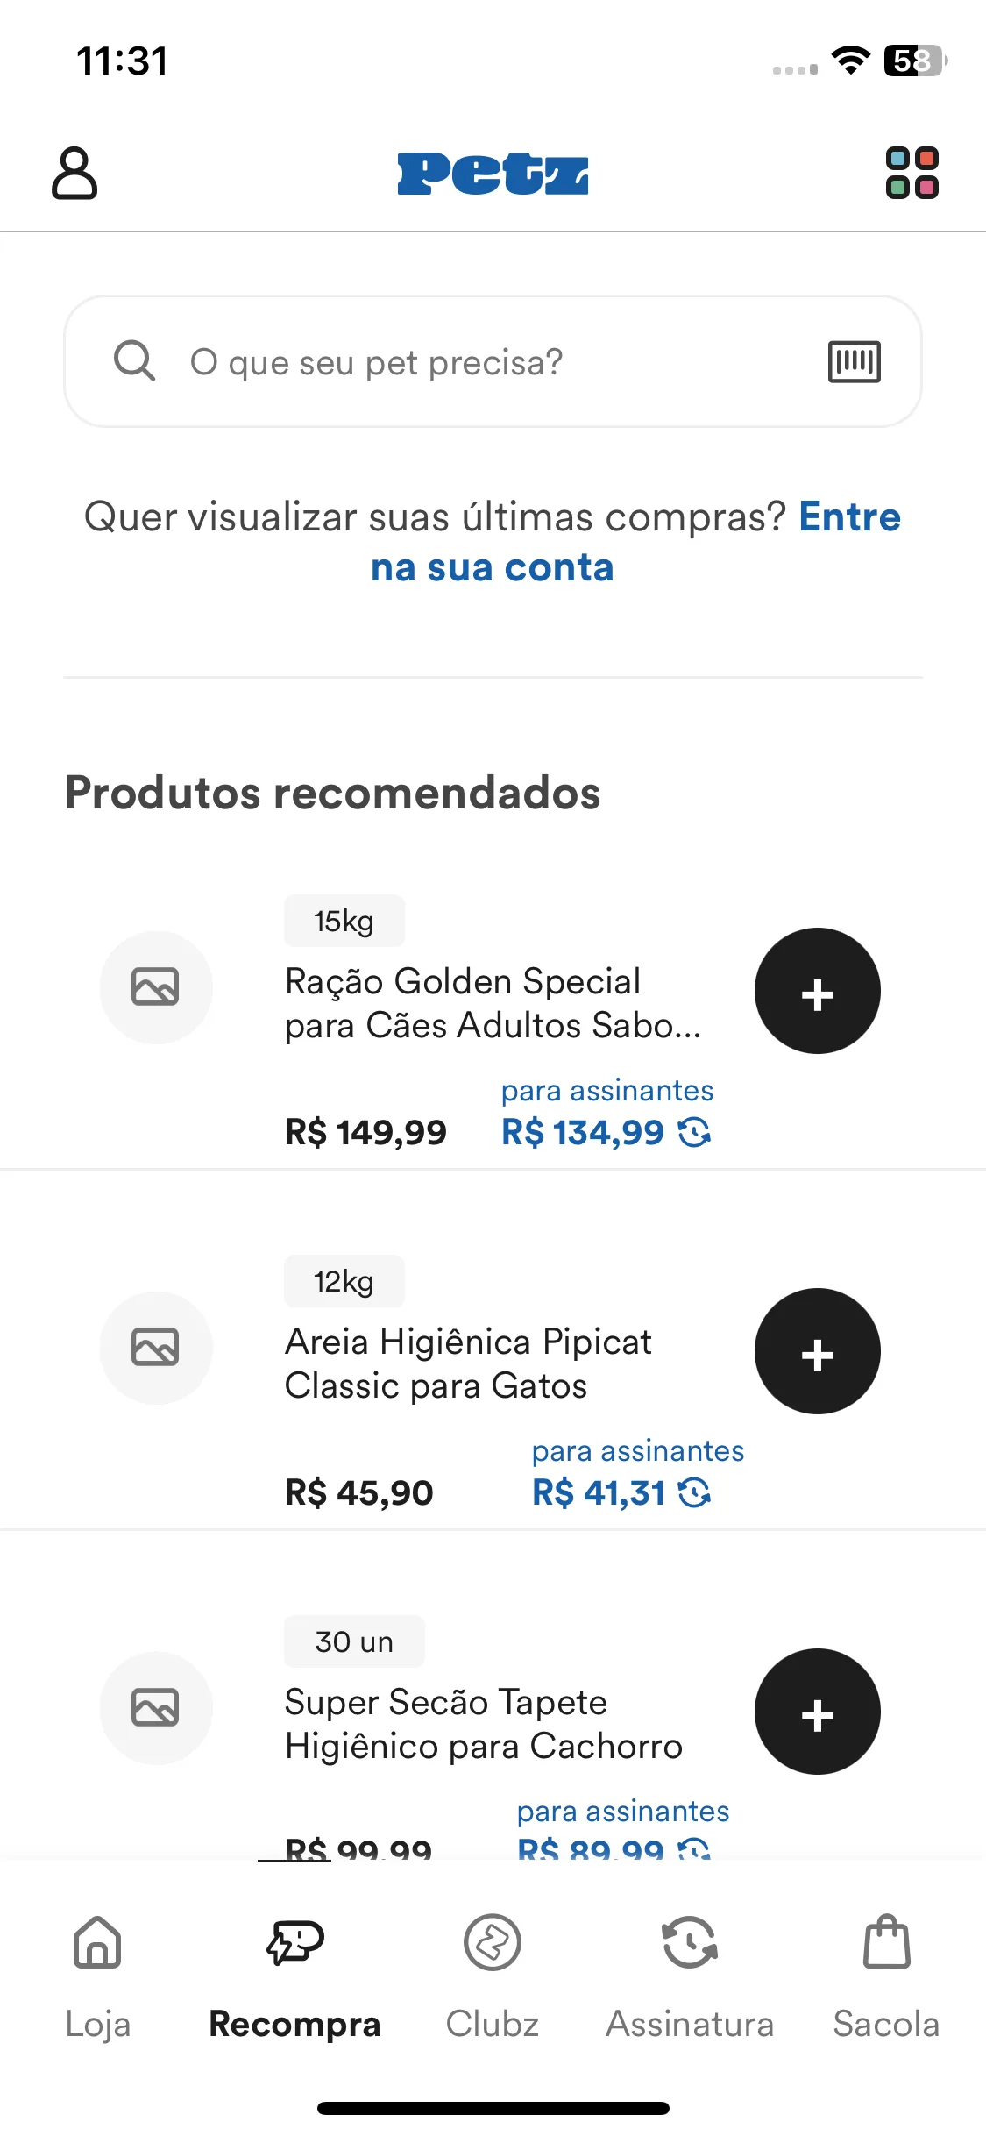Tap the barcode scanner icon

pos(854,361)
